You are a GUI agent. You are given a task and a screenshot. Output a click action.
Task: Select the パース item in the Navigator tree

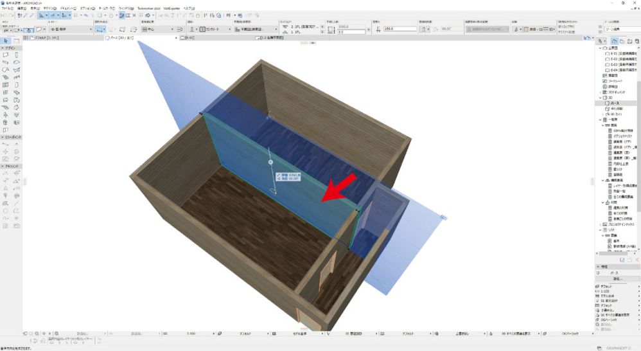click(615, 103)
